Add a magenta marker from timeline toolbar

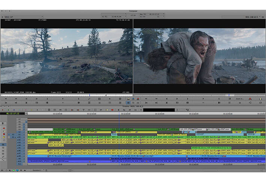26,110
